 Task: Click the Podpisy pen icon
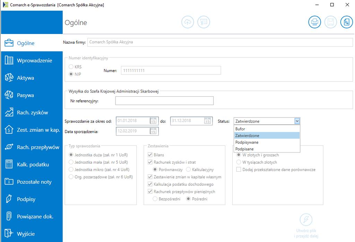coord(9,199)
